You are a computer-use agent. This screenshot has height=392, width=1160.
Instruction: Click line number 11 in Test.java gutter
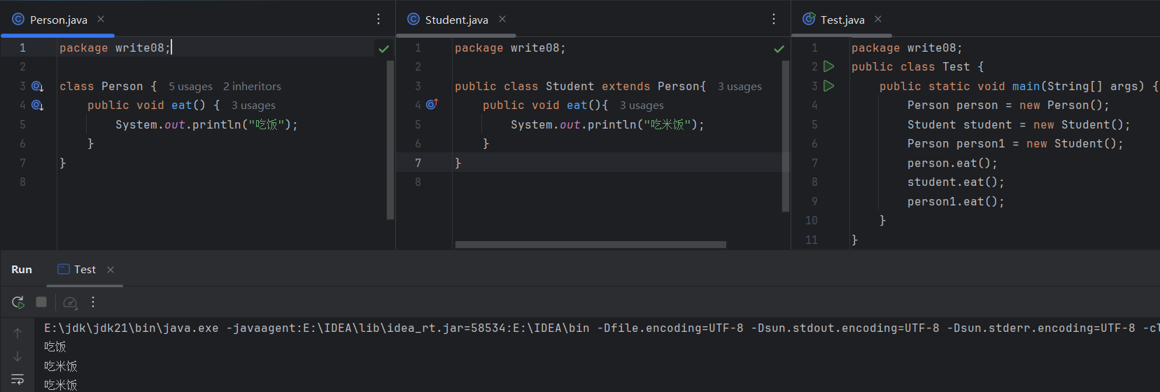[x=812, y=240]
